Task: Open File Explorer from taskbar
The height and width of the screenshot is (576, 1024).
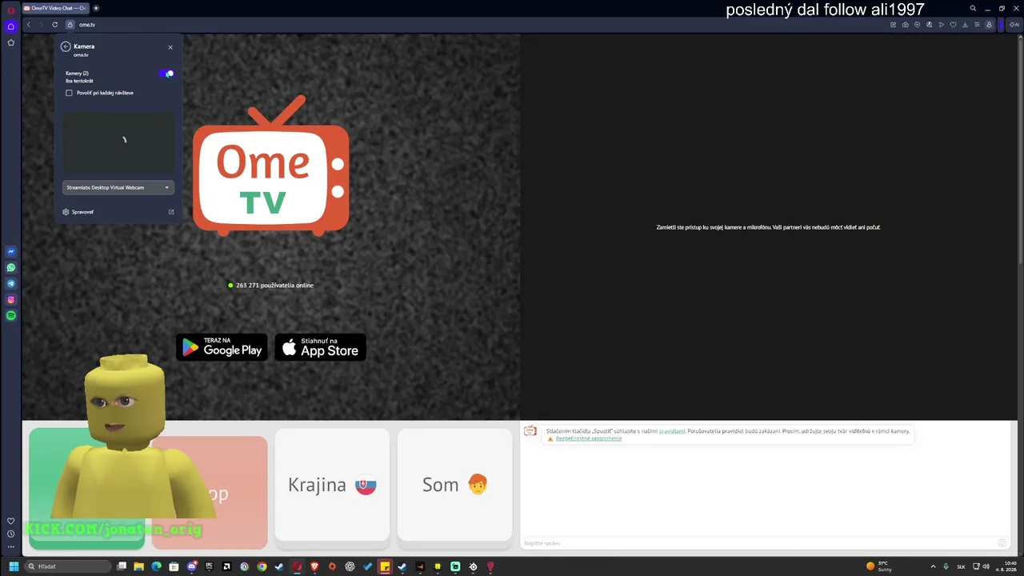Action: (x=139, y=566)
